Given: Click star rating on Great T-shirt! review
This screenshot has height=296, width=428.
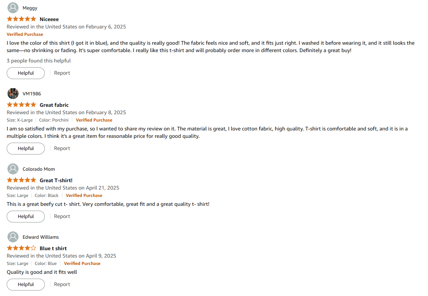Looking at the screenshot, I should [x=21, y=180].
